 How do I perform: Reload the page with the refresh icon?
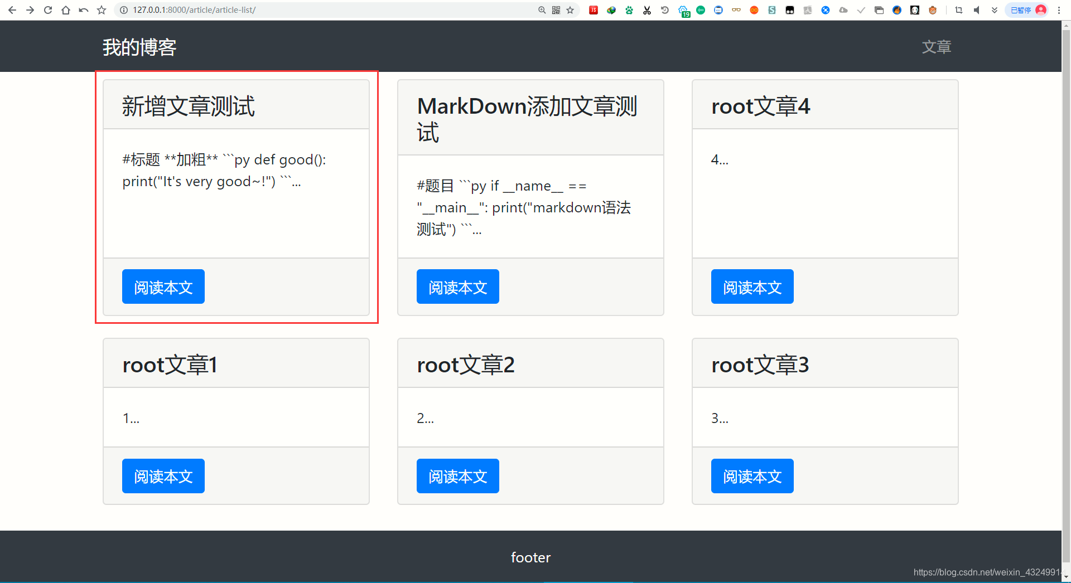click(48, 10)
